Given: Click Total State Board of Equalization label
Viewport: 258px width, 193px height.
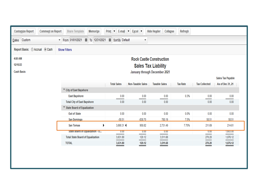Looking at the screenshot, I should 82,137.
